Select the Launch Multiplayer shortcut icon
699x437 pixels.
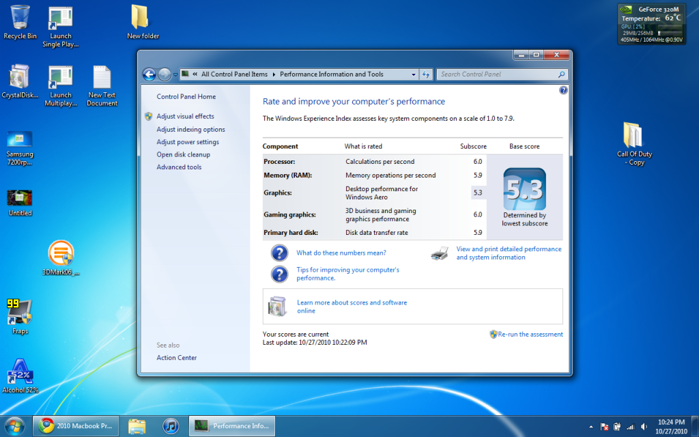[x=61, y=85]
